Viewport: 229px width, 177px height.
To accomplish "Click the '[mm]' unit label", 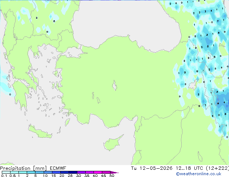I will pos(40,168).
